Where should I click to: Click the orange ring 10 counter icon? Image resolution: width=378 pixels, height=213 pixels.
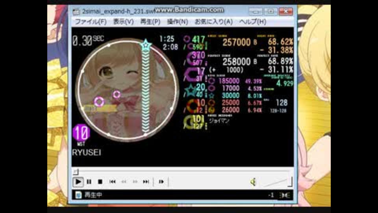coord(193,106)
